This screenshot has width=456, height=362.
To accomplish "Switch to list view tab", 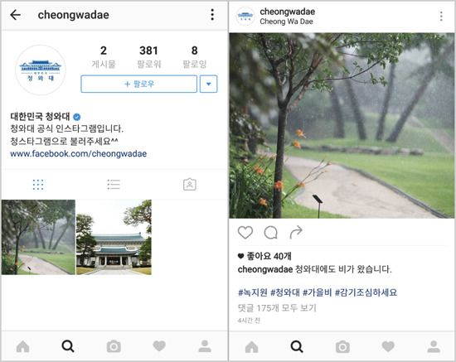I will (114, 185).
